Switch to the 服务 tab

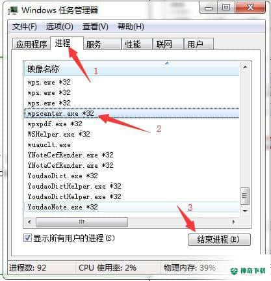coord(102,44)
